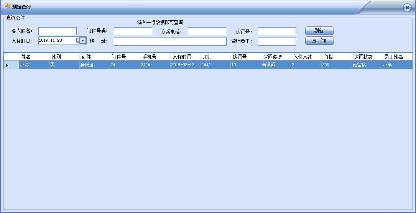Select the 房间状态 column header
Viewport: 416px width, 213px height.
(367, 57)
